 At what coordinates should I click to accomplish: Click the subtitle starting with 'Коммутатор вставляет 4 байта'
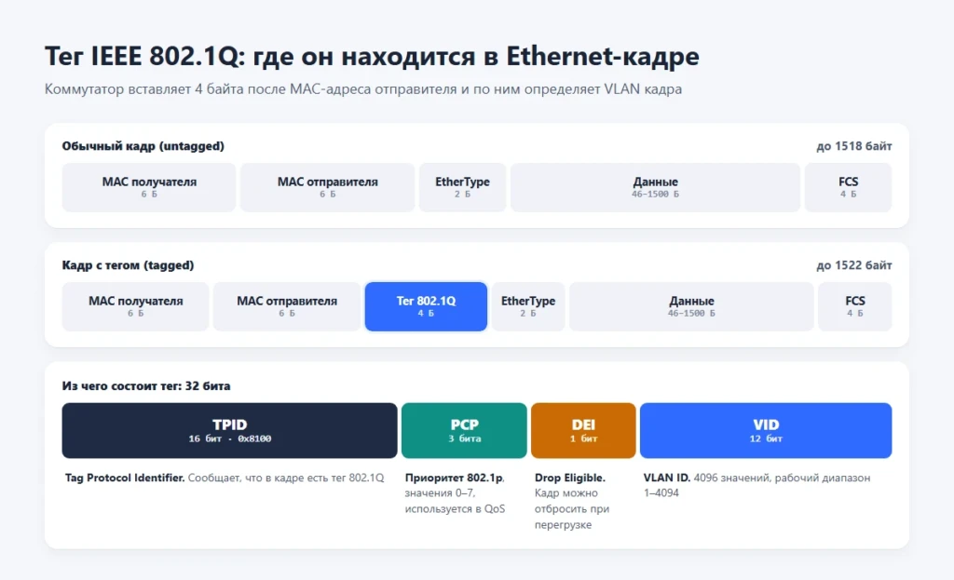363,88
